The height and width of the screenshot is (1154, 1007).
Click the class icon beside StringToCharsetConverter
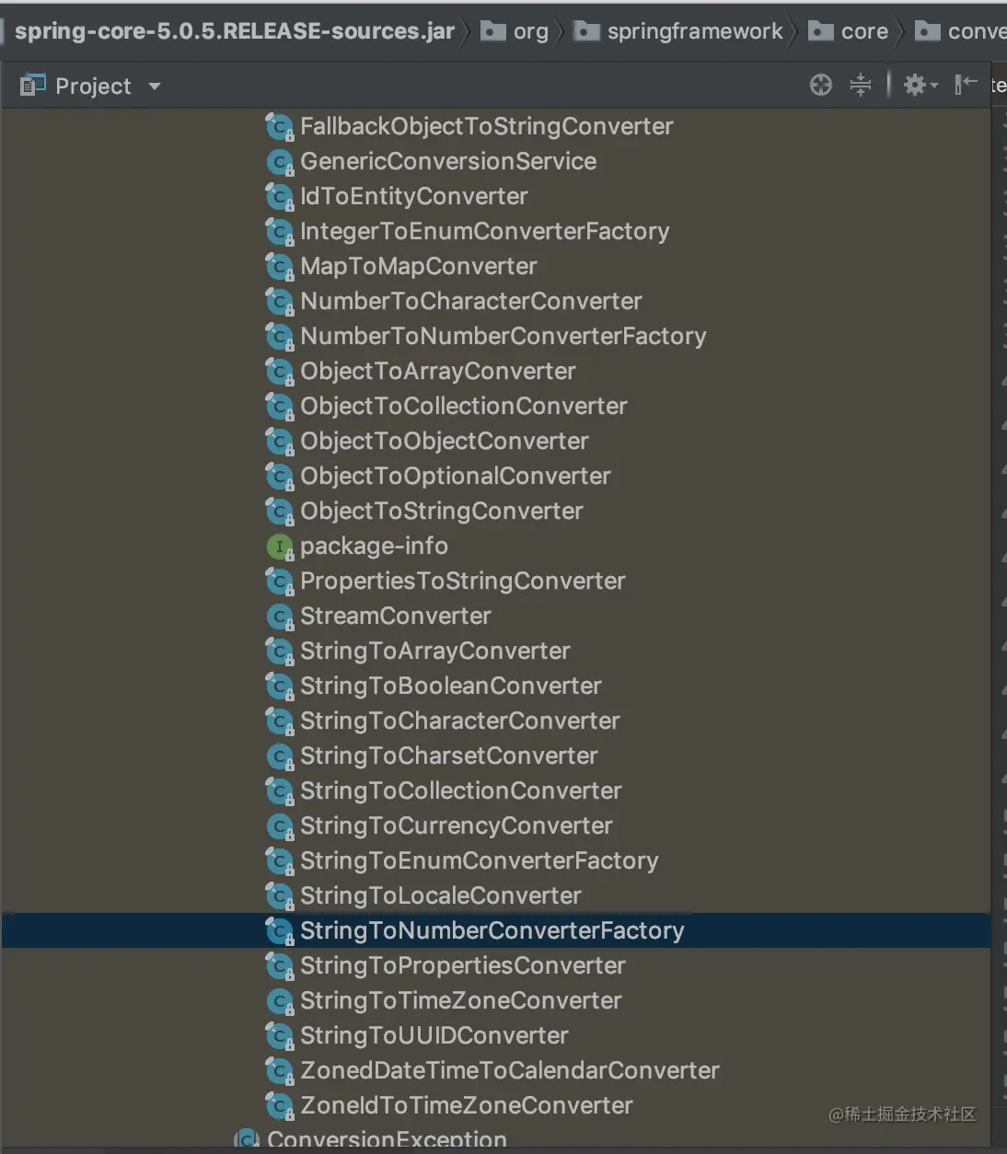click(280, 756)
